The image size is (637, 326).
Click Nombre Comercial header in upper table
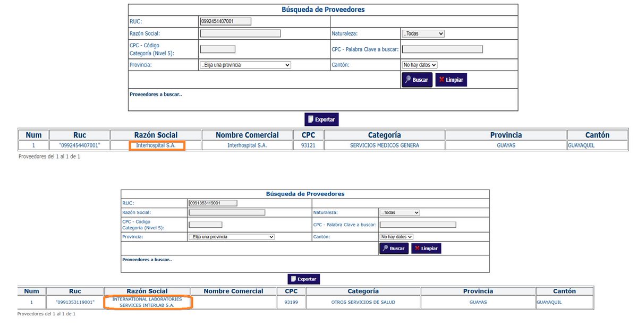coord(247,135)
